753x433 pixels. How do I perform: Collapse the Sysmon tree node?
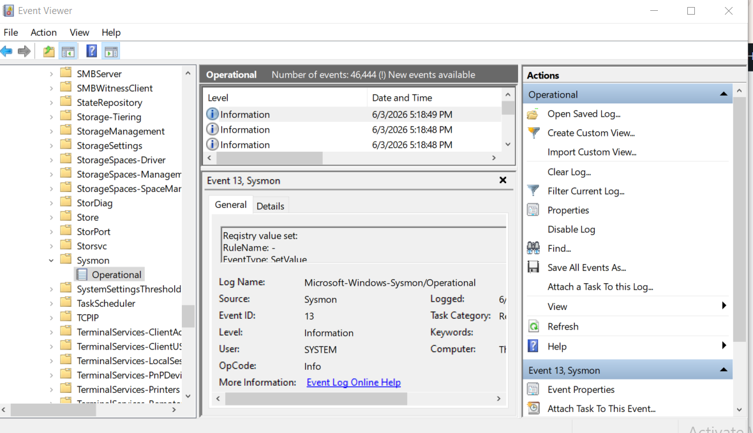[x=51, y=260]
